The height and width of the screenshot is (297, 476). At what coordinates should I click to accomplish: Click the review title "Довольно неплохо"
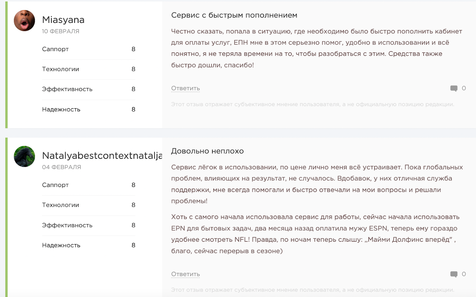pos(207,151)
